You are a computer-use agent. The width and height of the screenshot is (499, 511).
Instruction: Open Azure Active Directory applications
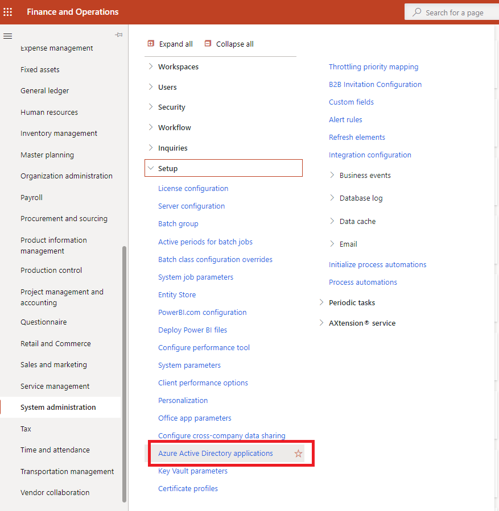click(215, 454)
